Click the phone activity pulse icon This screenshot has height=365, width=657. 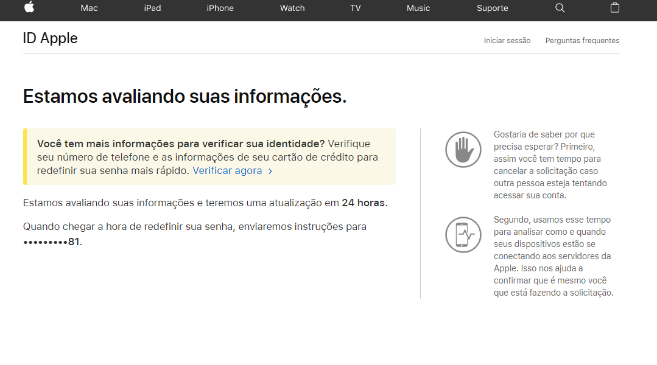point(463,234)
